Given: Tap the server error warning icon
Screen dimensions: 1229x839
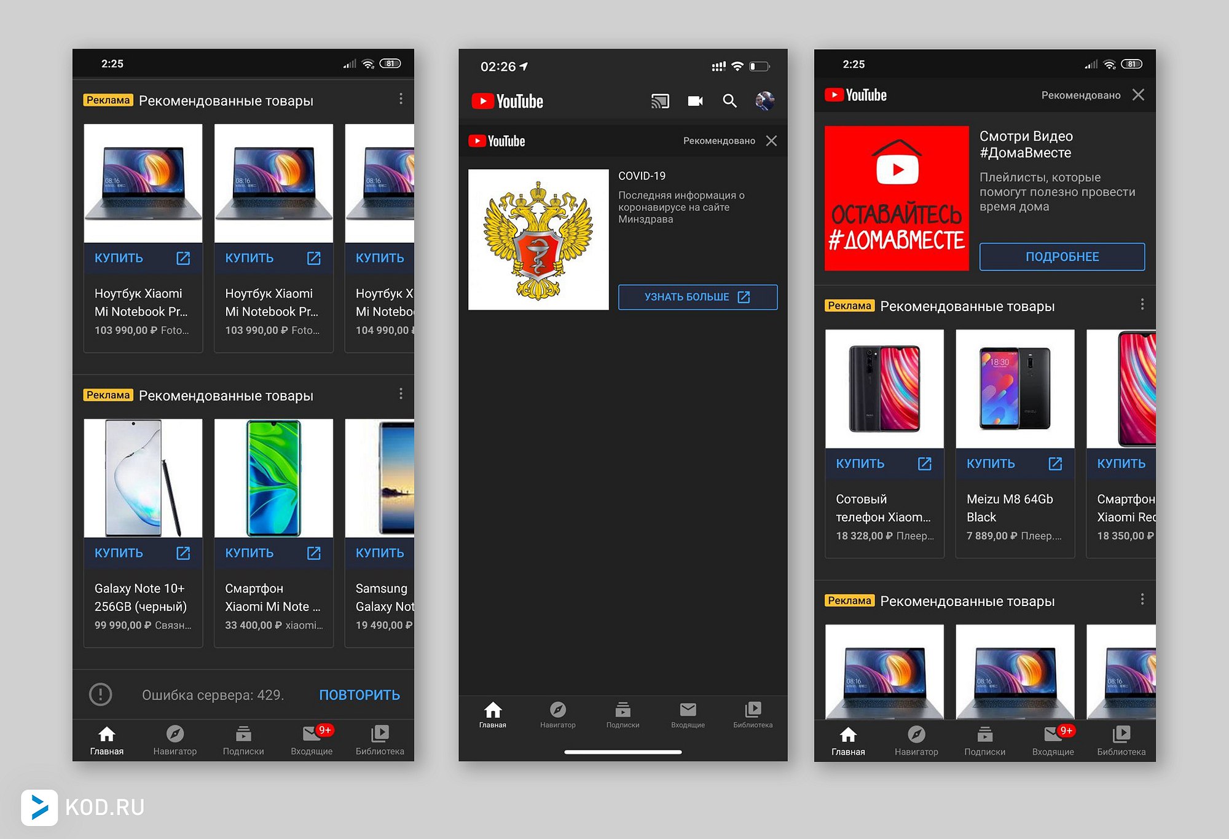Looking at the screenshot, I should tap(101, 695).
